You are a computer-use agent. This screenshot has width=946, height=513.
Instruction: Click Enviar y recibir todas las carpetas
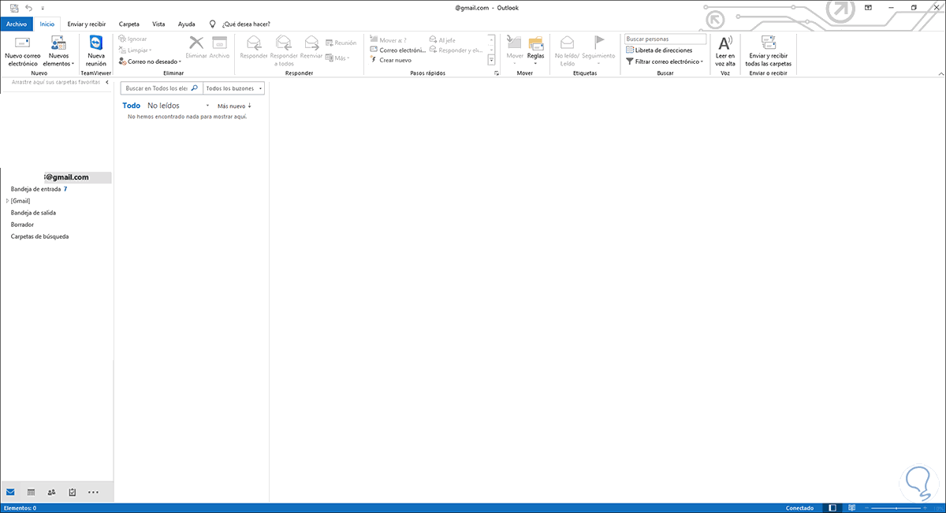pos(768,51)
